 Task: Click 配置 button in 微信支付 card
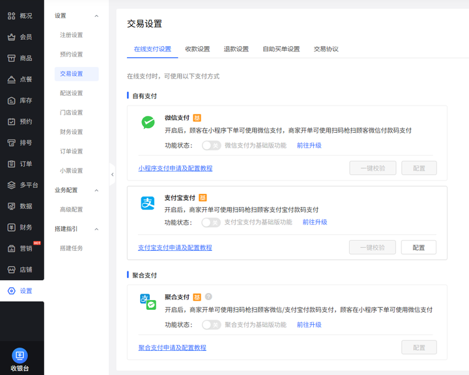419,169
